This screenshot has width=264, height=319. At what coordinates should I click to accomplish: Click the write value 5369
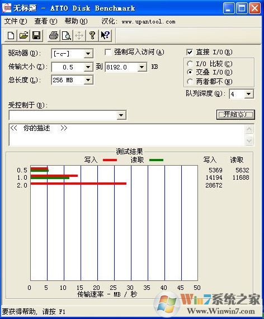215,170
